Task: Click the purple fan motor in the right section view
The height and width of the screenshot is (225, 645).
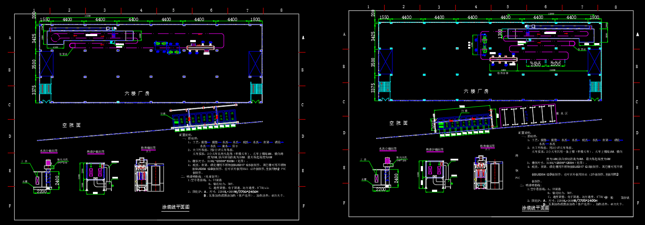Action: pos(387,160)
